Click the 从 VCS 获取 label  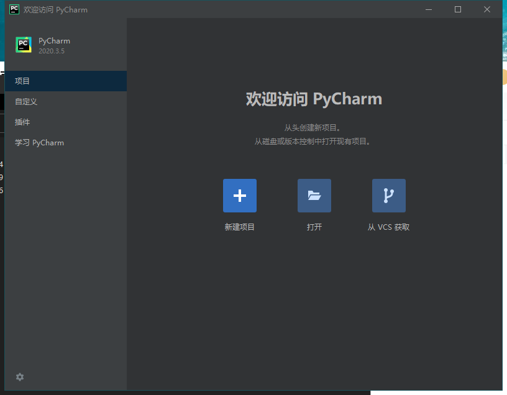click(x=389, y=227)
